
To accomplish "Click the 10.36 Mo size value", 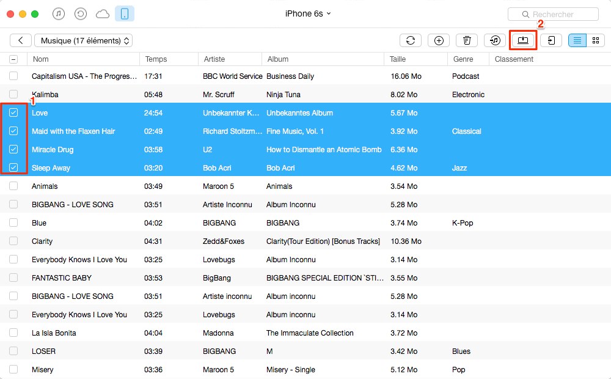I will pos(406,241).
